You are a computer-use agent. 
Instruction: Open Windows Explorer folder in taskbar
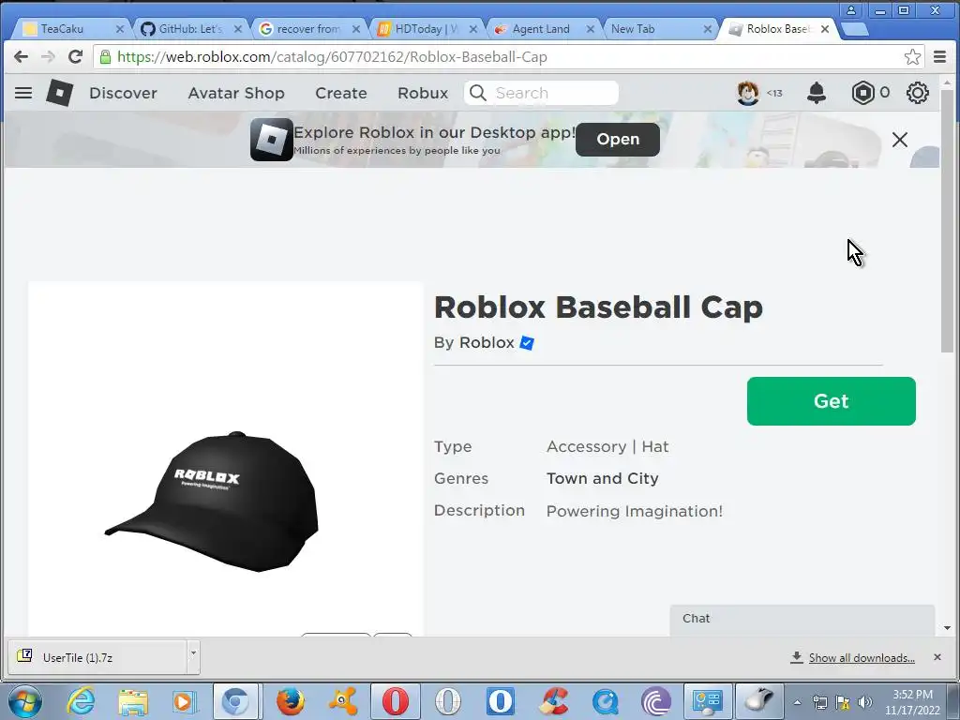[133, 701]
